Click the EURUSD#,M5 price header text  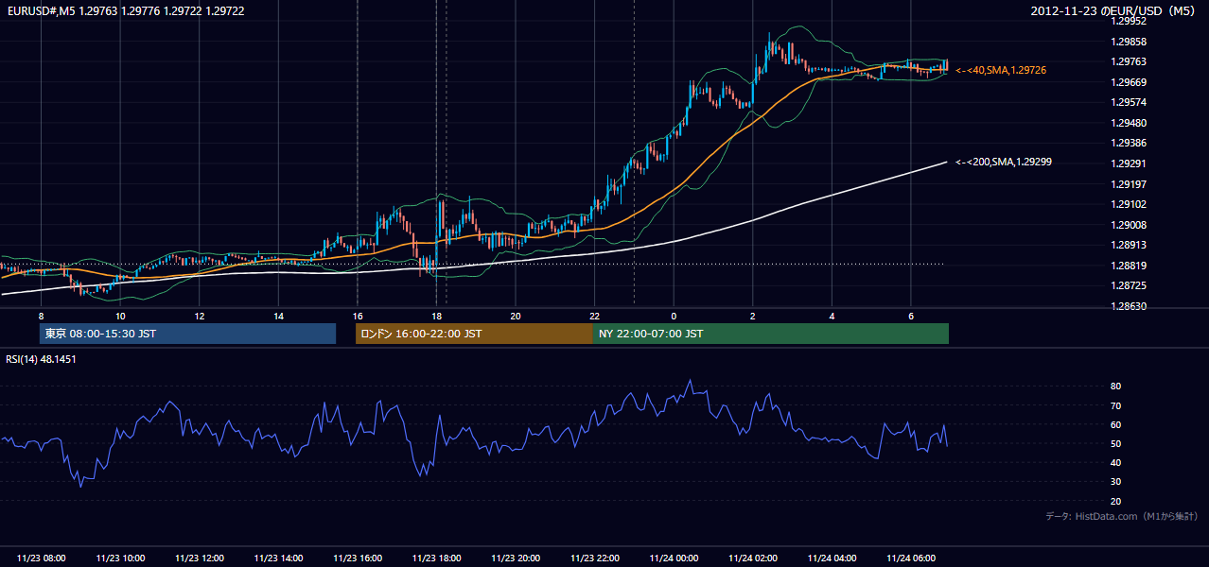point(124,11)
